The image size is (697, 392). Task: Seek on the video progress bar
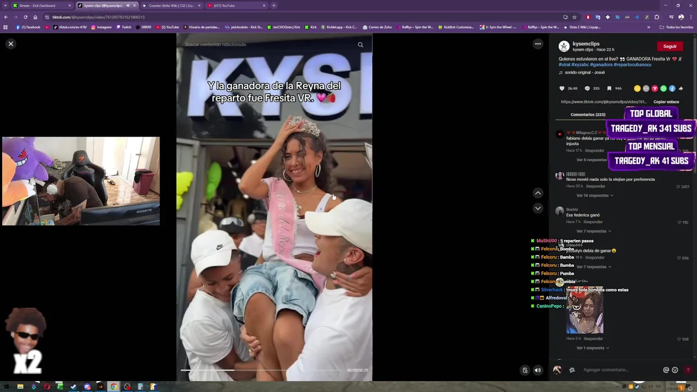(261, 370)
